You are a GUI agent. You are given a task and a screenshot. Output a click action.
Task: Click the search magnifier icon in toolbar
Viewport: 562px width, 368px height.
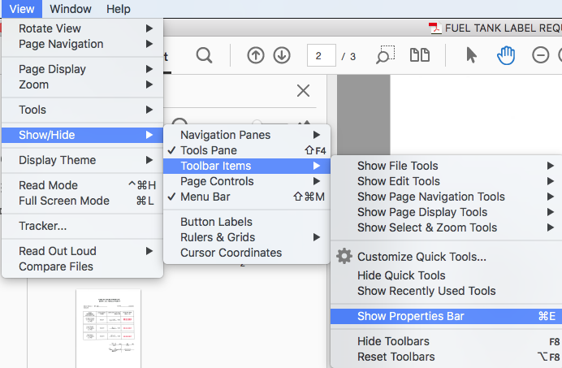[x=204, y=55]
